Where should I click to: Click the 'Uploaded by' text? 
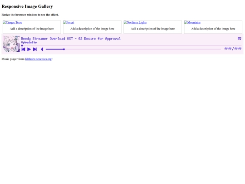(x=29, y=42)
